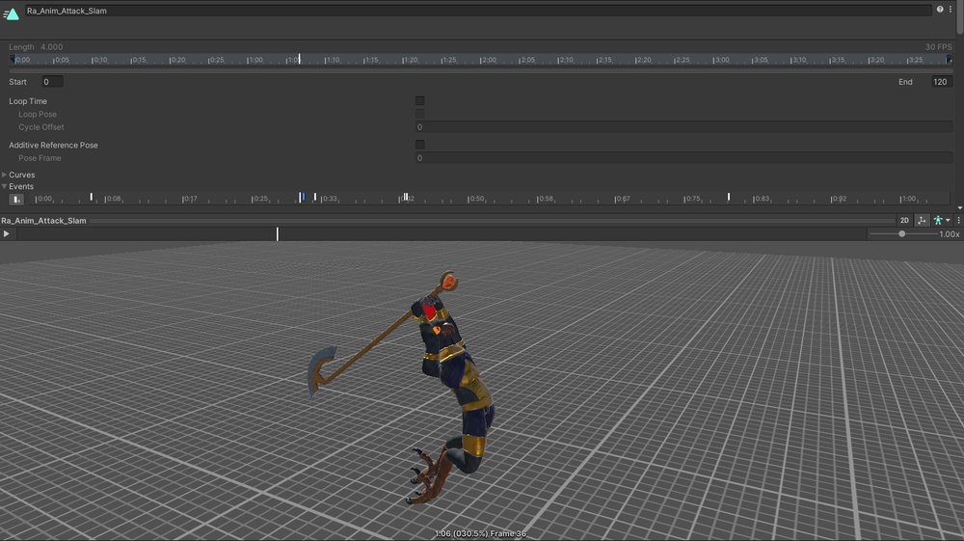Open the preview panel three-dot menu
Screen dimensions: 964x541
tap(958, 220)
